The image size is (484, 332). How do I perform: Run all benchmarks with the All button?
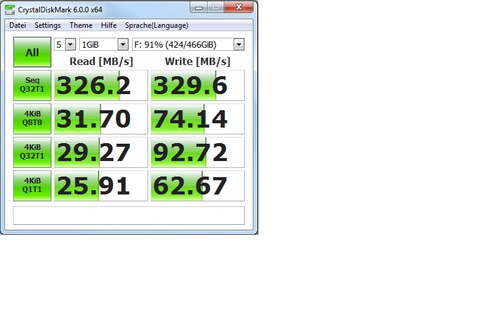pos(32,52)
